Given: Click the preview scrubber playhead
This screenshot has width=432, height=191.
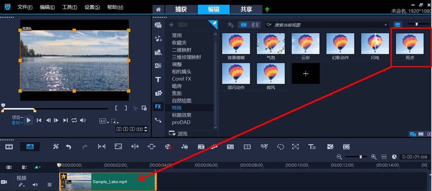Looking at the screenshot, I should click(3, 105).
